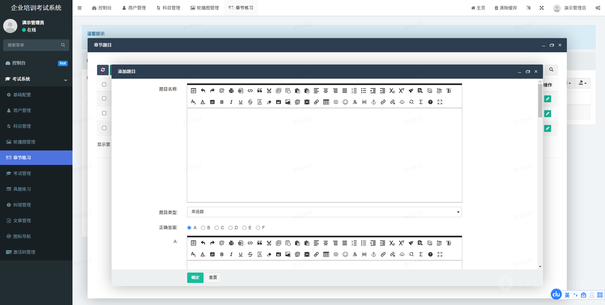The height and width of the screenshot is (305, 605).
Task: Click inside the 搜索菜单 search field
Action: [x=33, y=45]
